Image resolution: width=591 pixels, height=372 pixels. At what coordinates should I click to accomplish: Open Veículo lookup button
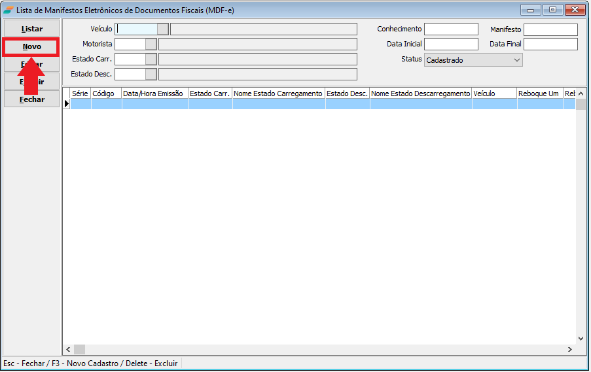click(x=163, y=29)
